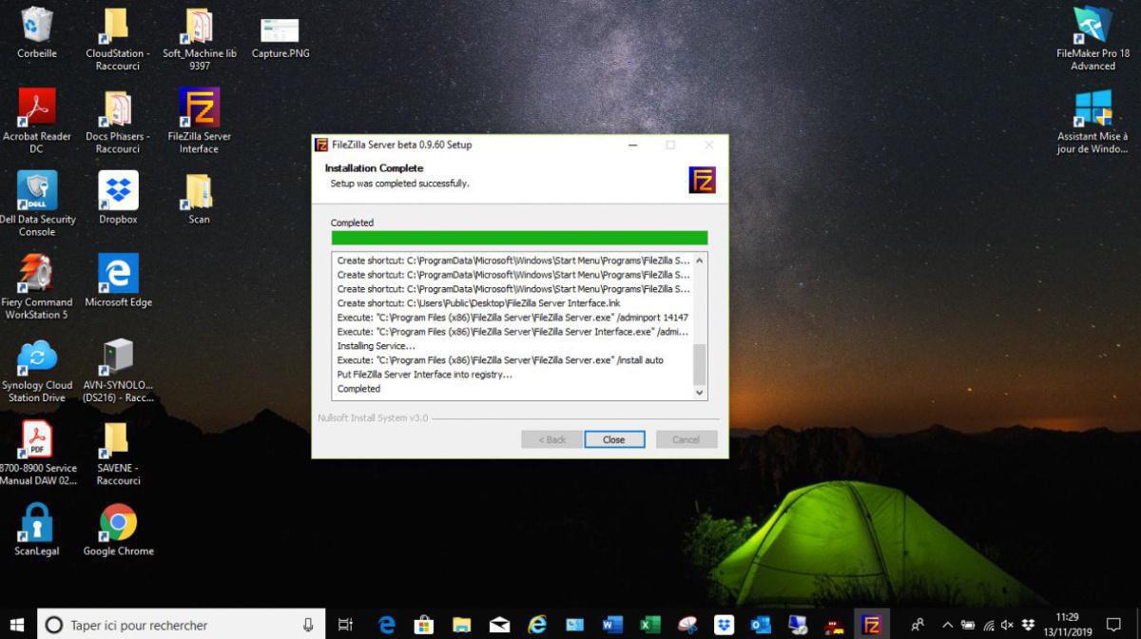1141x639 pixels.
Task: Open Word from taskbar
Action: point(612,625)
